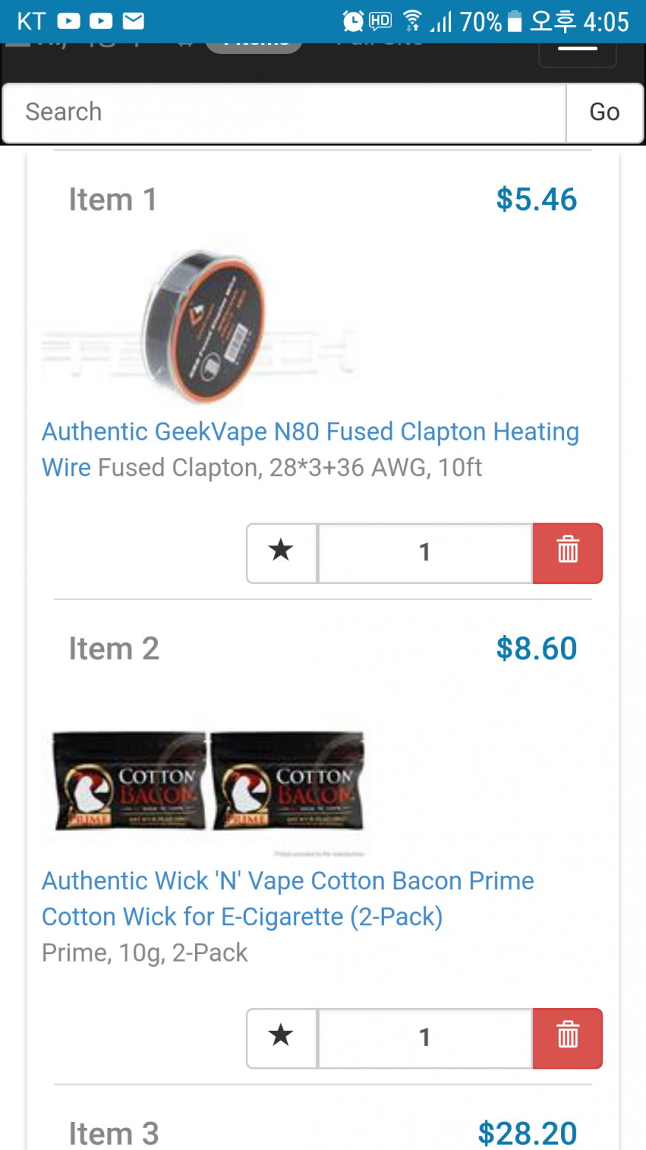This screenshot has height=1150, width=646.
Task: Favorite the GeekVape wire with star icon
Action: [281, 552]
